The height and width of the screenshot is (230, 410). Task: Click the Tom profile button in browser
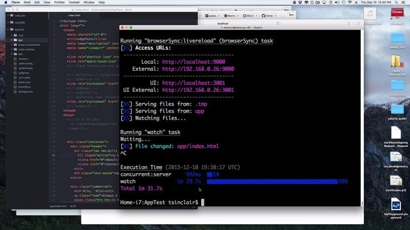pyautogui.click(x=291, y=15)
